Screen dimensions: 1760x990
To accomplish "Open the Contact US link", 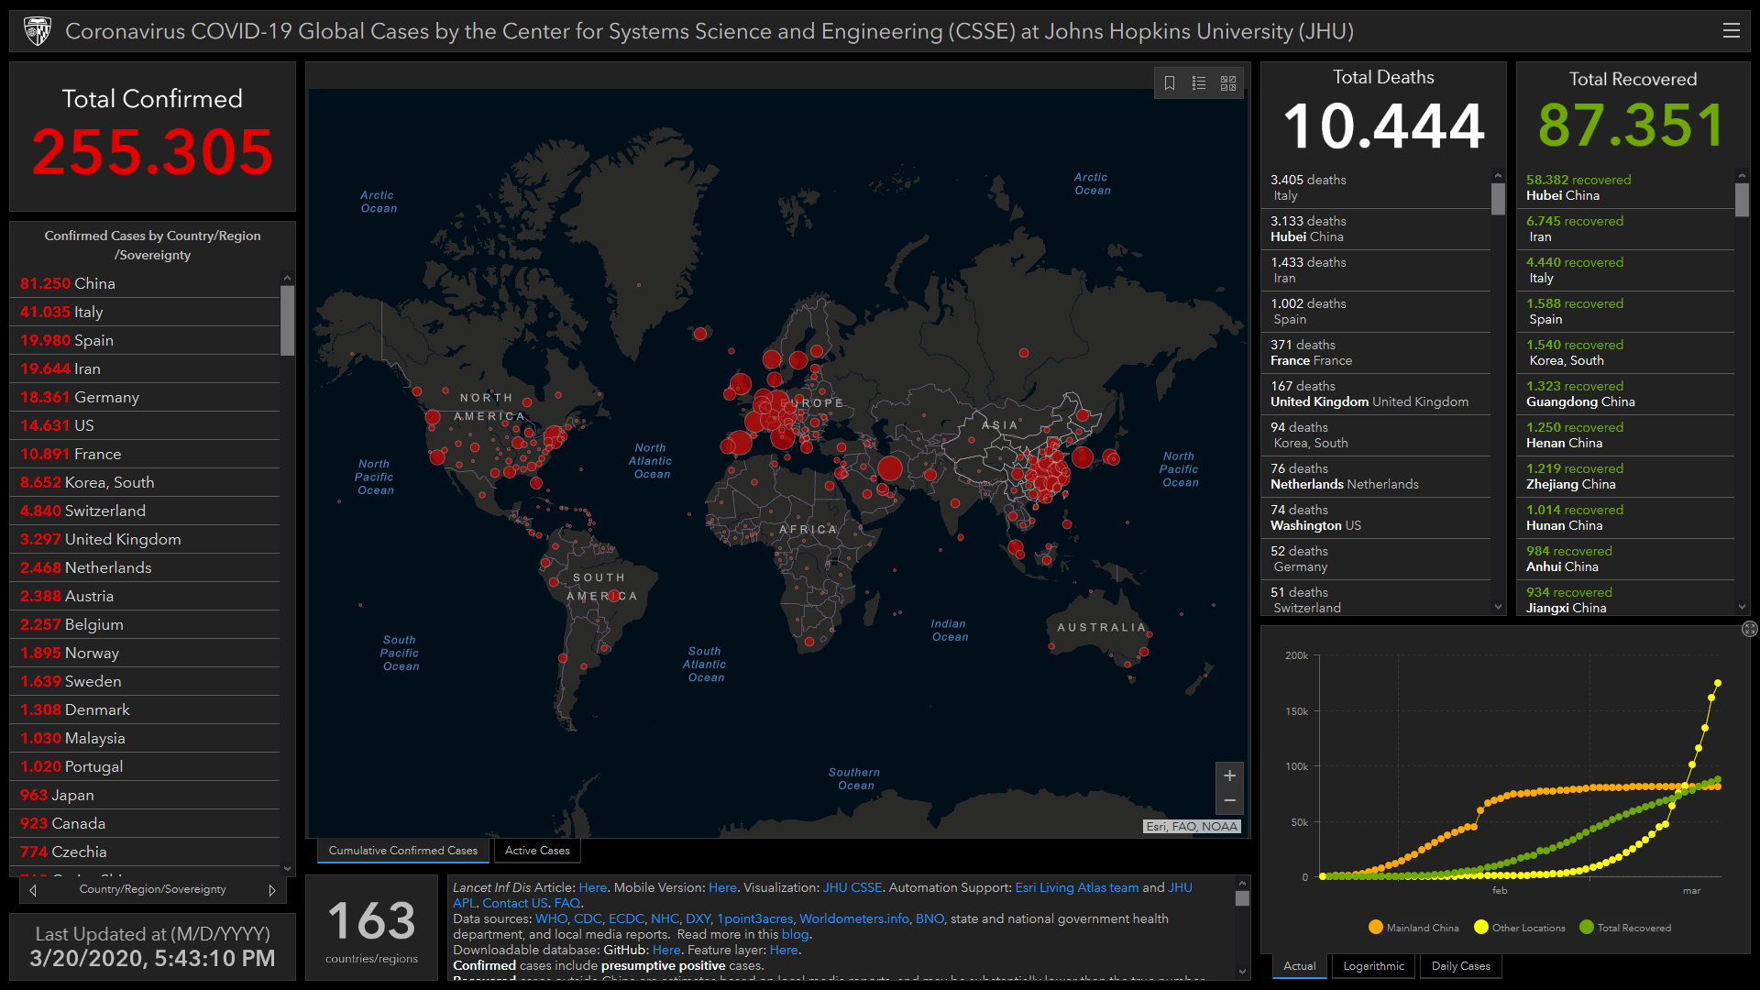I will pyautogui.click(x=515, y=903).
